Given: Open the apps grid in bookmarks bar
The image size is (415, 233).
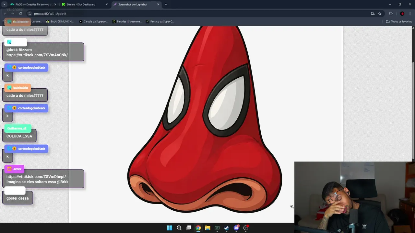Looking at the screenshot, I should (x=4, y=22).
